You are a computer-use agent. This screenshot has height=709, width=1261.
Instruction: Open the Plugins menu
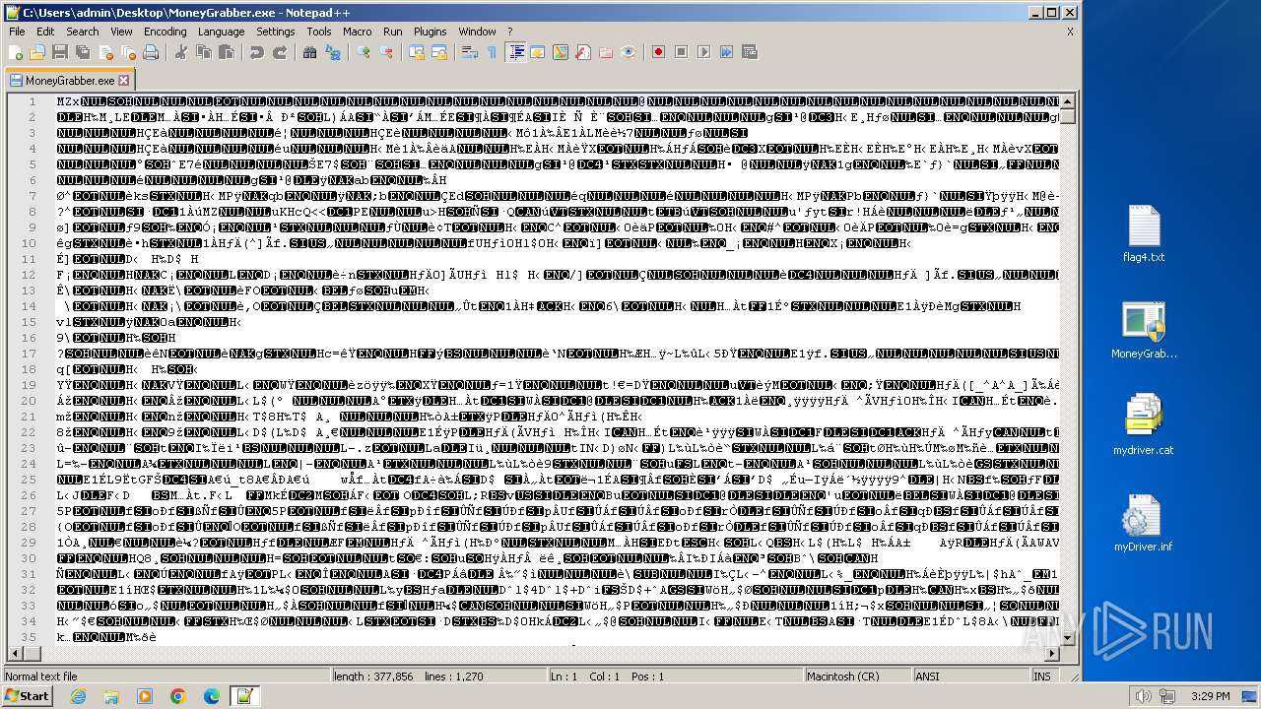tap(431, 32)
